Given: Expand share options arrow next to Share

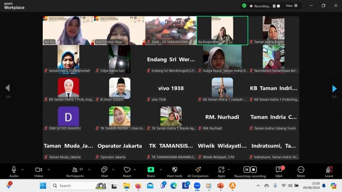Looking at the screenshot, I should point(161,170).
